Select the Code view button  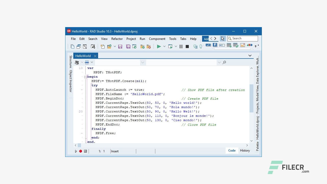[231, 151]
